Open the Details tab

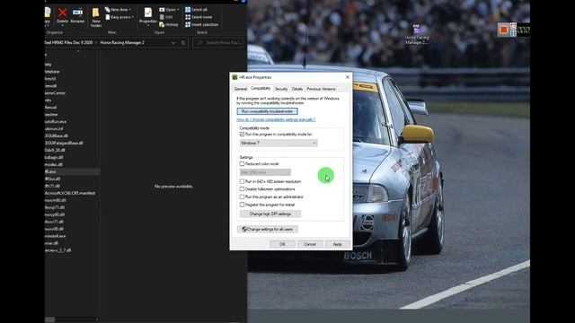point(297,89)
